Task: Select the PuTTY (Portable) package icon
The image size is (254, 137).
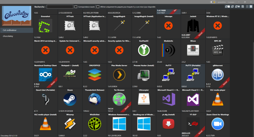Action: click(193, 75)
